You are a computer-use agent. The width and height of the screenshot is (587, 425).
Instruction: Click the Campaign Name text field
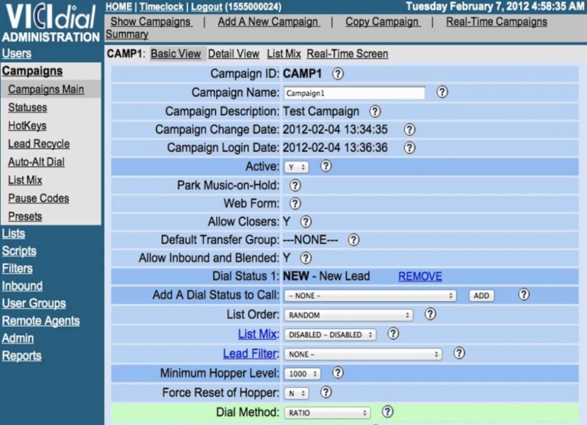pyautogui.click(x=354, y=94)
